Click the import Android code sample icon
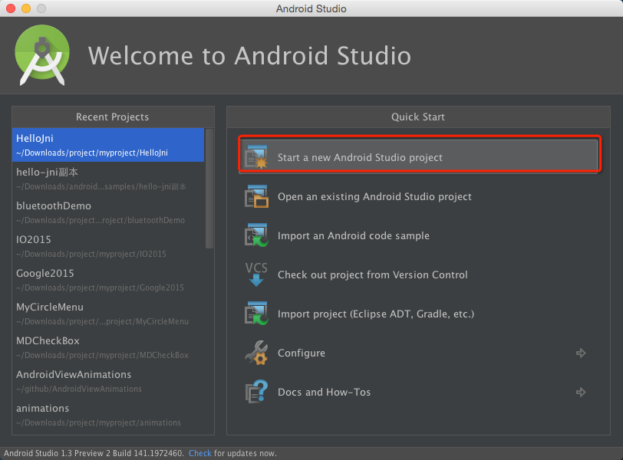The height and width of the screenshot is (460, 623). pyautogui.click(x=256, y=235)
